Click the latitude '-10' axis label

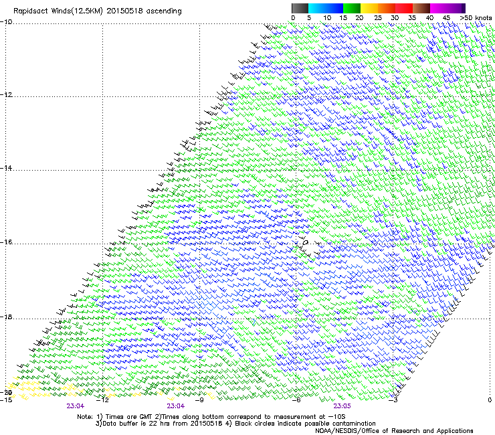(x=6, y=22)
